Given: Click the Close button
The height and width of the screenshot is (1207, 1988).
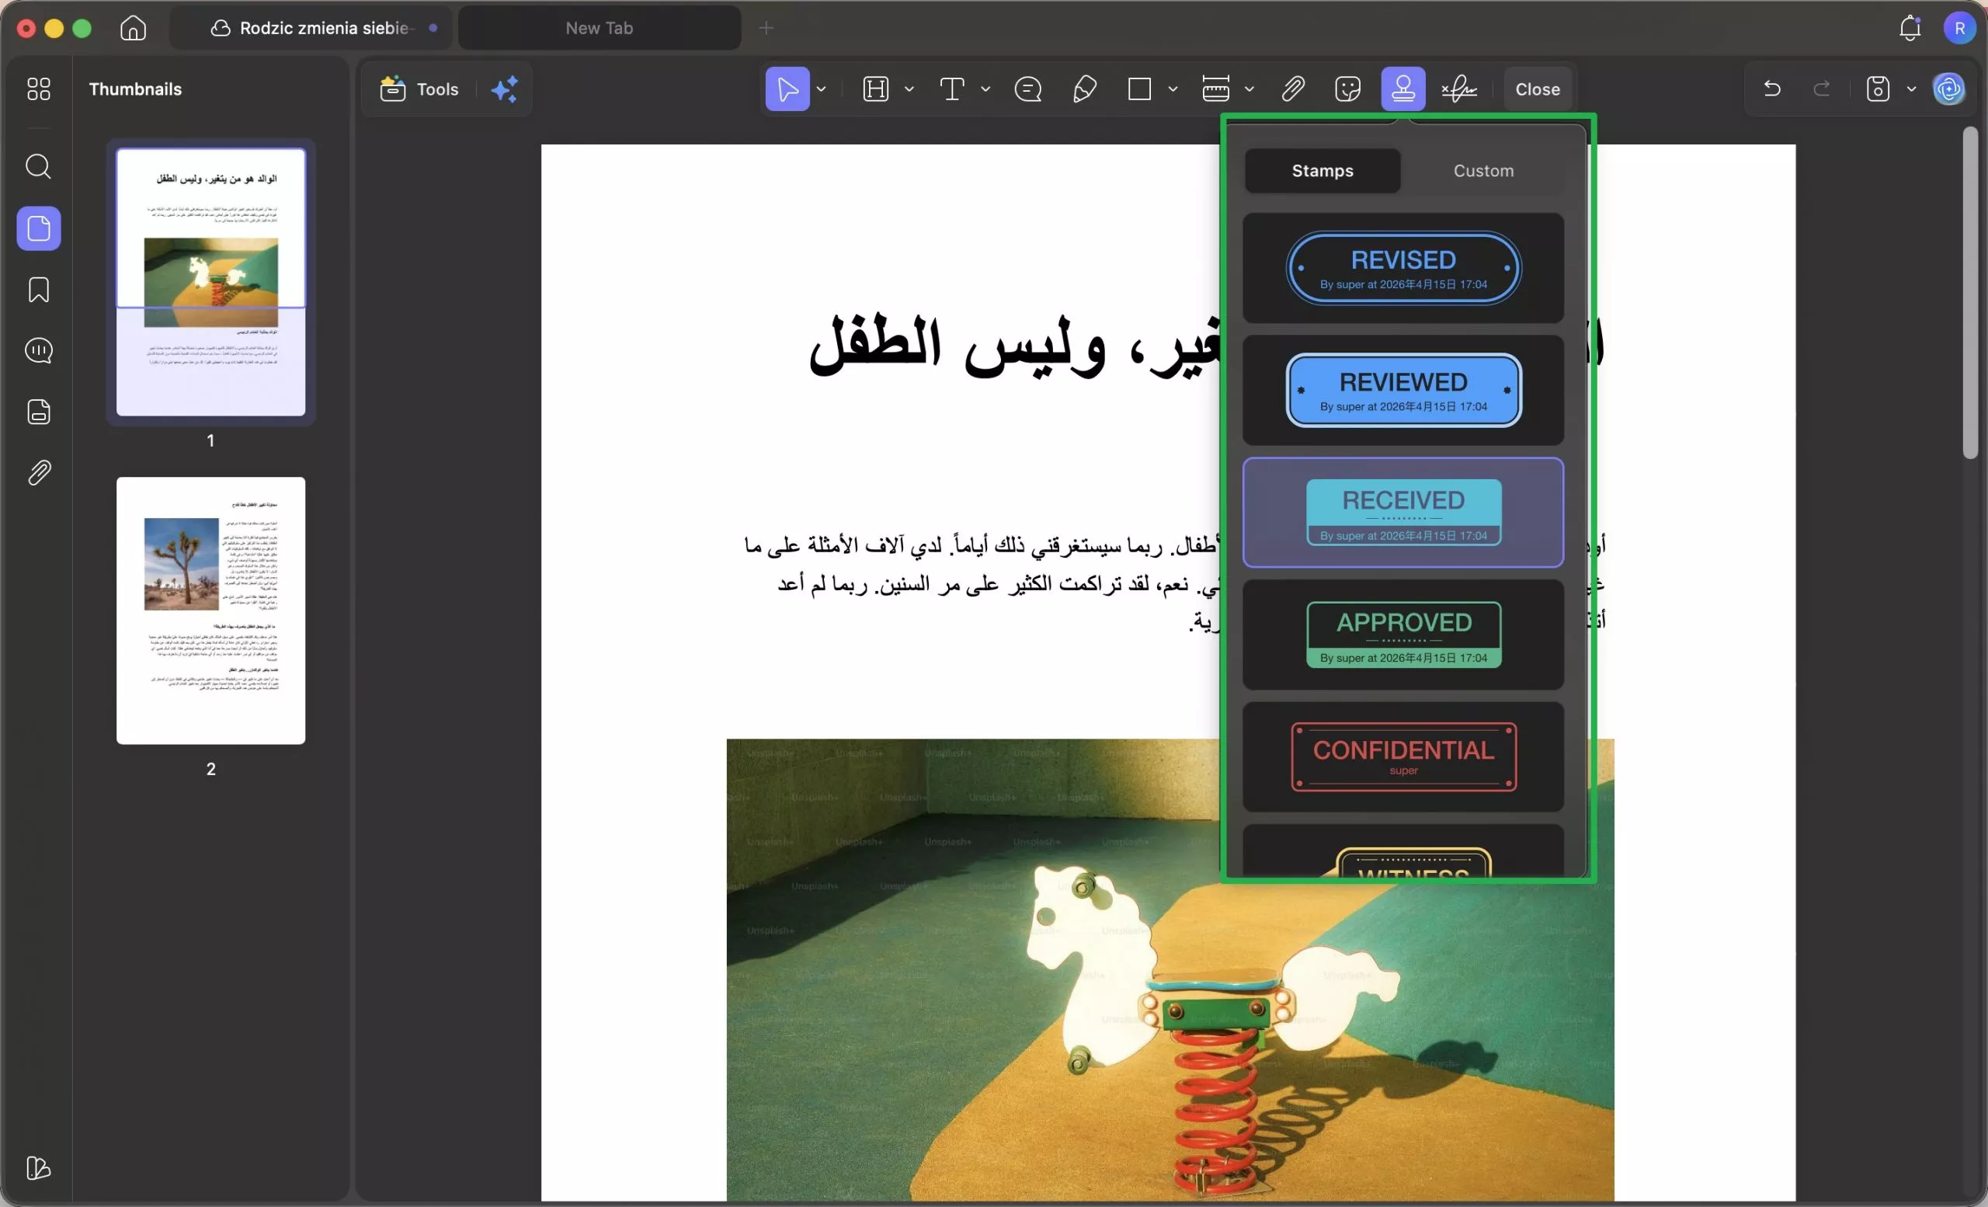Looking at the screenshot, I should pos(1535,89).
